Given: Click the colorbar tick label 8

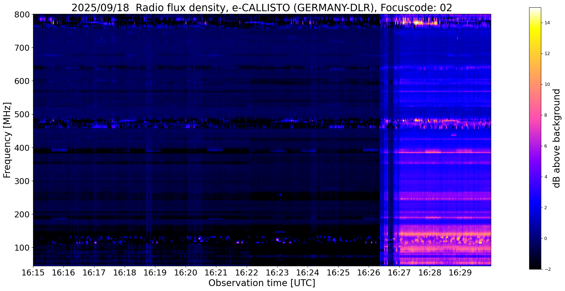Looking at the screenshot, I should (546, 115).
